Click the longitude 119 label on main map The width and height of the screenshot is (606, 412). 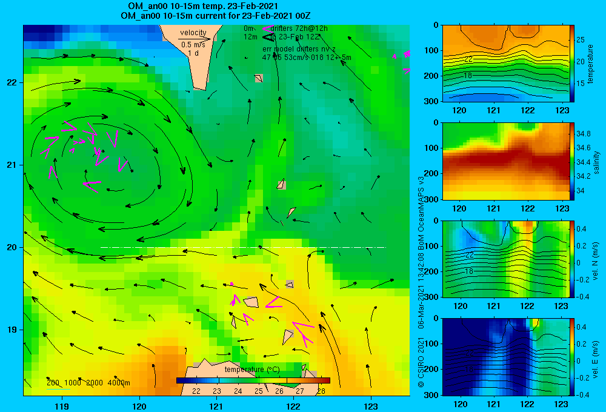click(62, 407)
